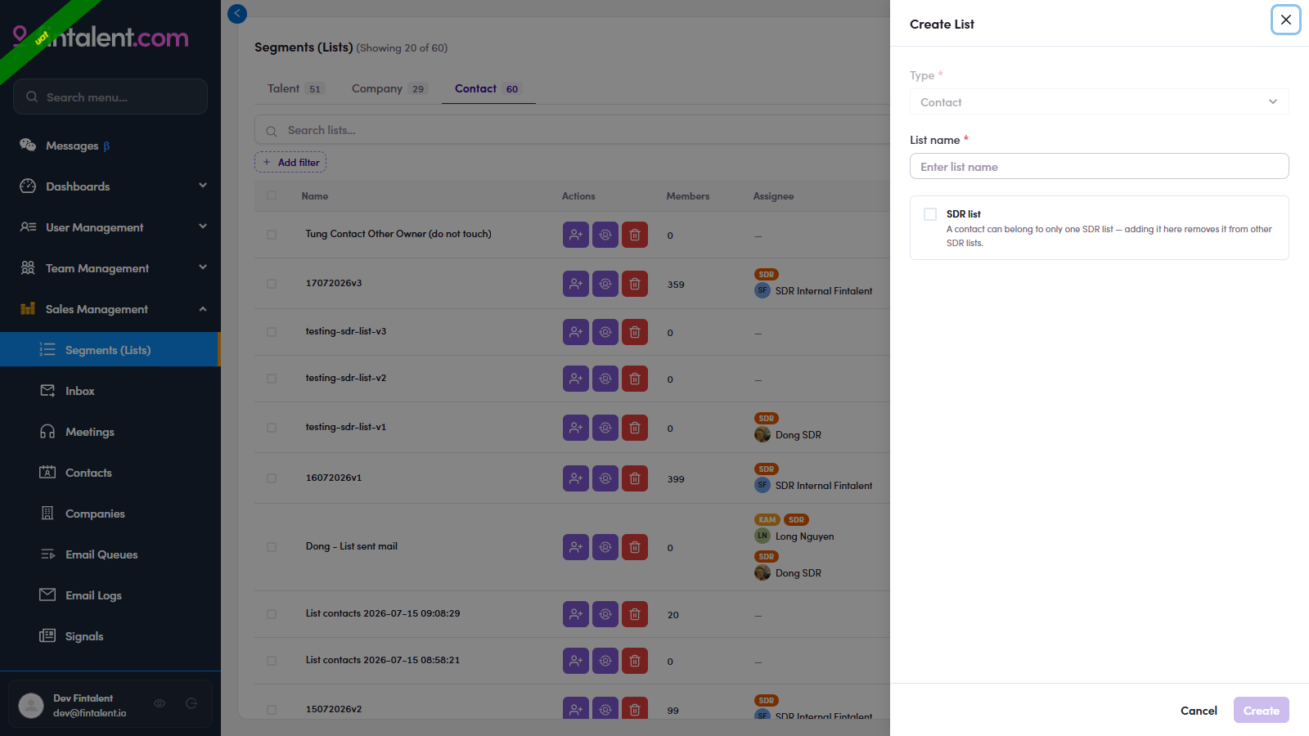Switch to the Talent tab
This screenshot has height=736, width=1309.
[x=295, y=88]
